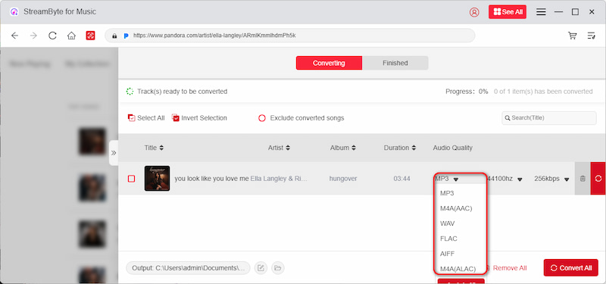Delete the track with the trash icon
This screenshot has height=284, width=606.
(x=583, y=179)
